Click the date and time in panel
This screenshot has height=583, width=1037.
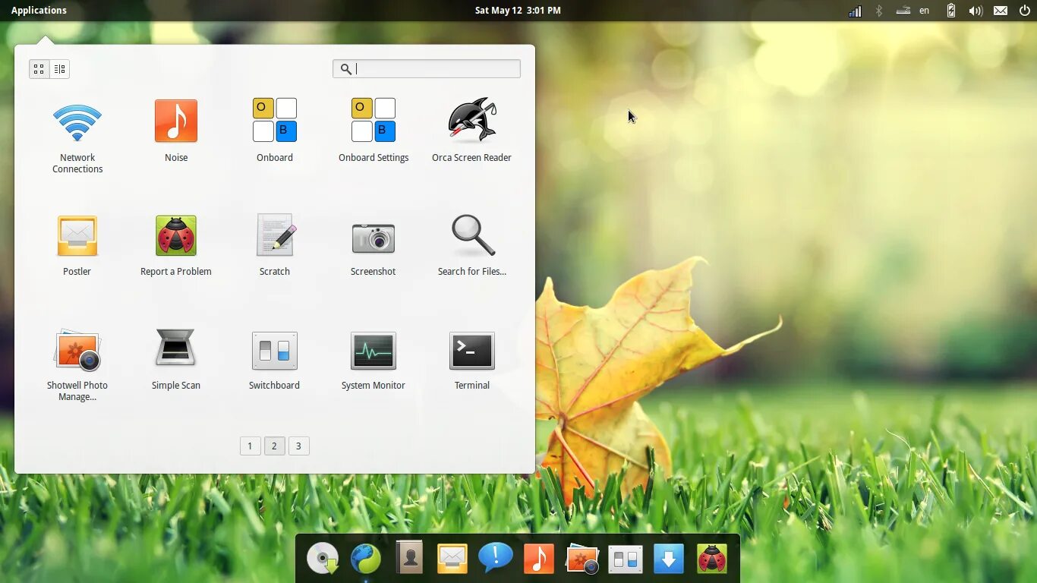point(518,10)
